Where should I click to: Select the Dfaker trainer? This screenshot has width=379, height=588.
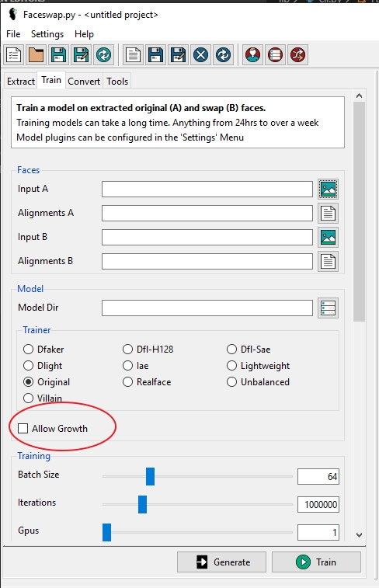[43, 349]
